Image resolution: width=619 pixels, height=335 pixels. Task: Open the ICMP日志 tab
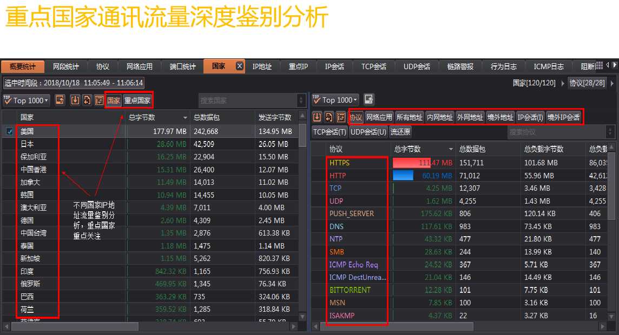click(x=549, y=66)
